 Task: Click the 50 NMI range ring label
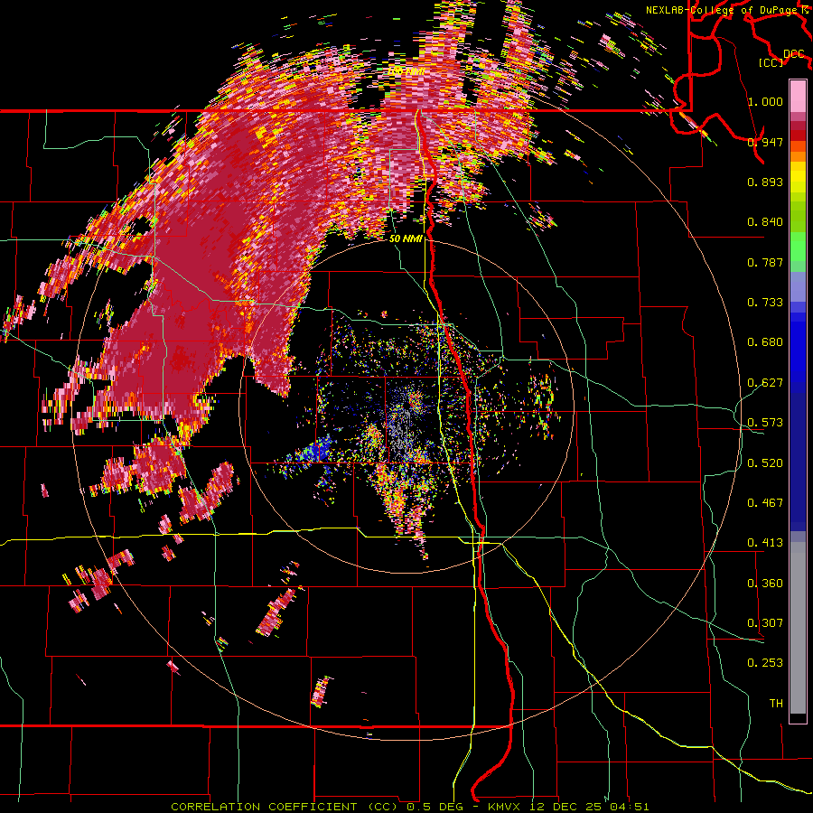(406, 239)
